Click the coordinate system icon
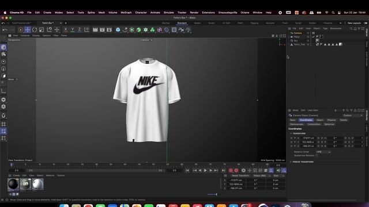This screenshot has height=207, width=369. [x=86, y=30]
